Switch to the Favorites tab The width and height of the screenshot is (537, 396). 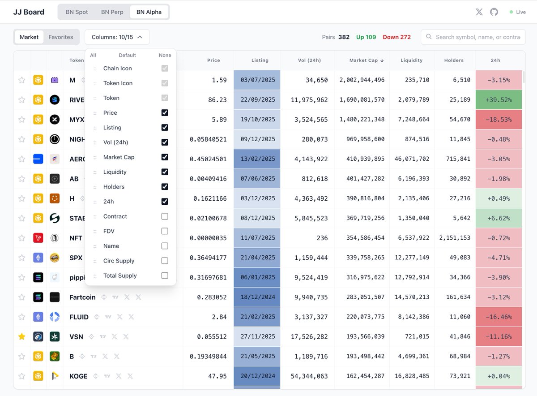coord(61,37)
